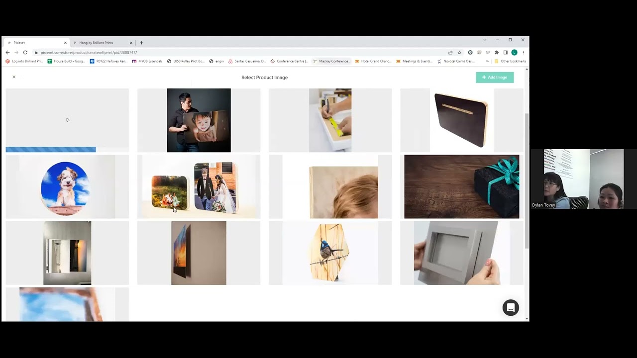Viewport: 637px width, 358px height.
Task: Select the hexagon blue bird print image
Action: coord(330,253)
